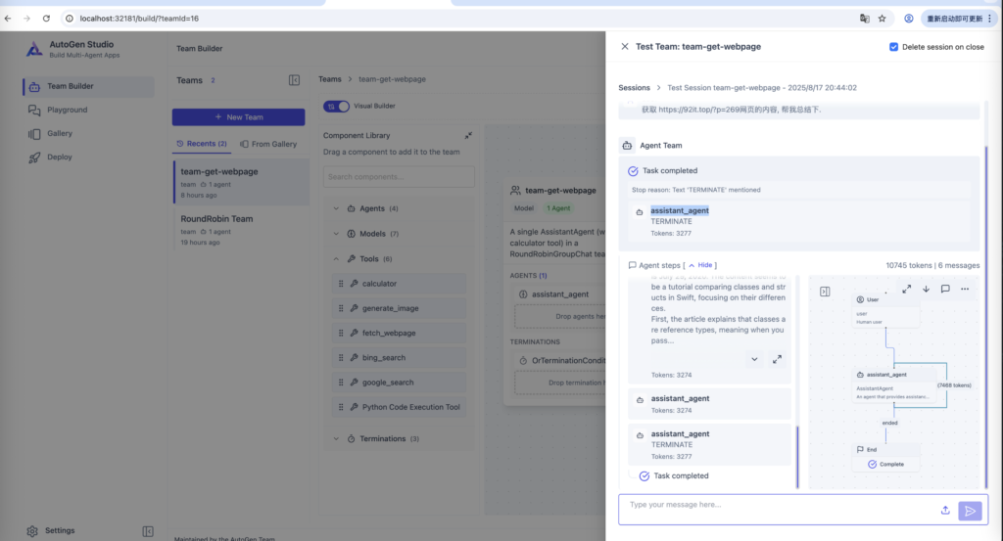Viewport: 1003px width, 541px height.
Task: Select the End node in flow graph
Action: pos(885,457)
